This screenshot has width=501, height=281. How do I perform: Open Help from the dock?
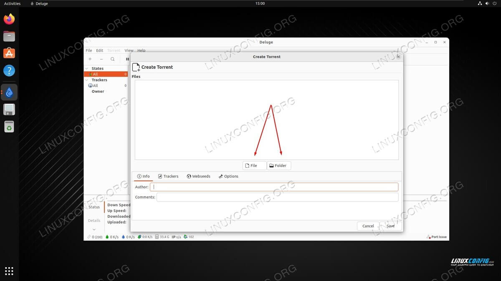(x=9, y=70)
